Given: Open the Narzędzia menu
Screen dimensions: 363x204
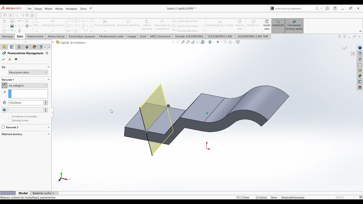Looking at the screenshot, I should tap(71, 8).
